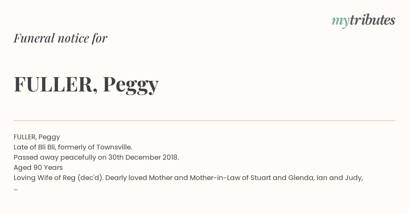Click the "Late of Bli Bli" line
The width and height of the screenshot is (409, 214).
[x=73, y=147]
